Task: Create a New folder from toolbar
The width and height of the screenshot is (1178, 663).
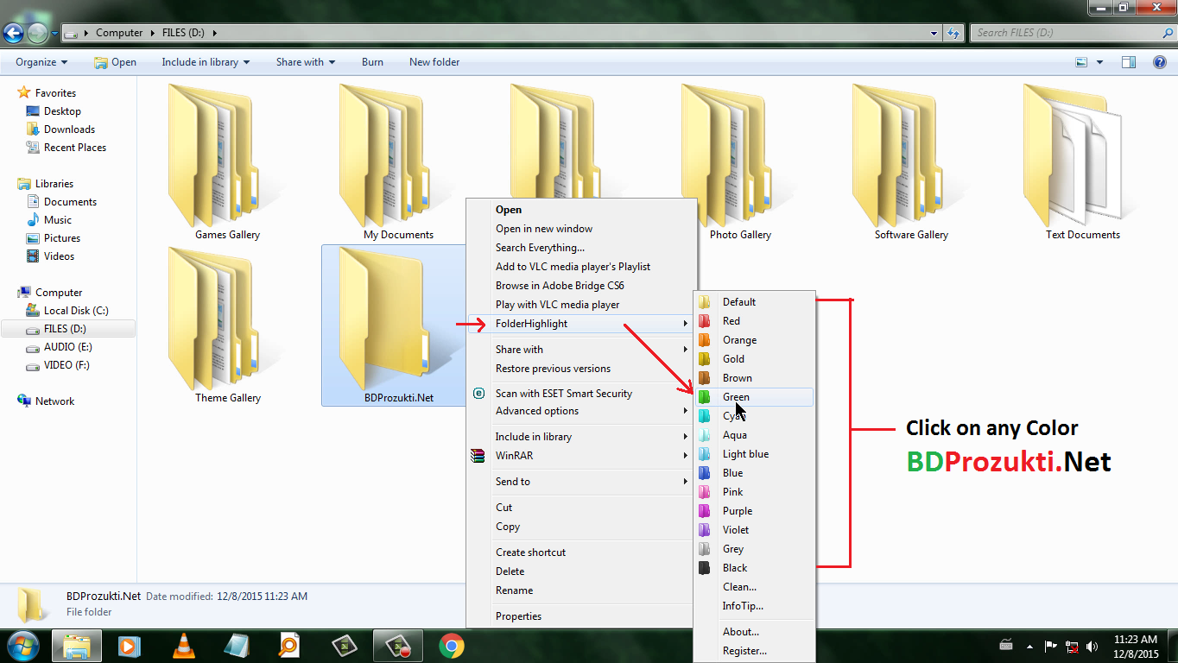Action: (434, 62)
